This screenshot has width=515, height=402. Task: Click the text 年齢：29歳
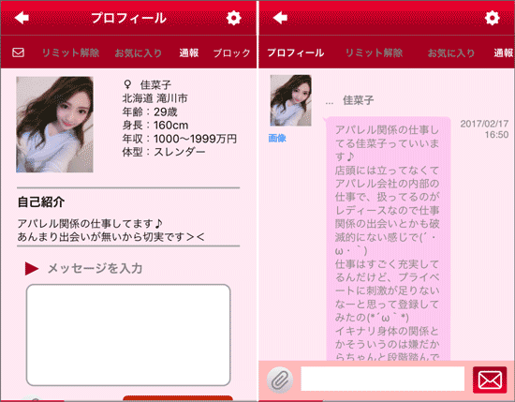tap(150, 112)
